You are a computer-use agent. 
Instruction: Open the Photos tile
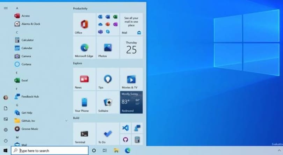108,48
